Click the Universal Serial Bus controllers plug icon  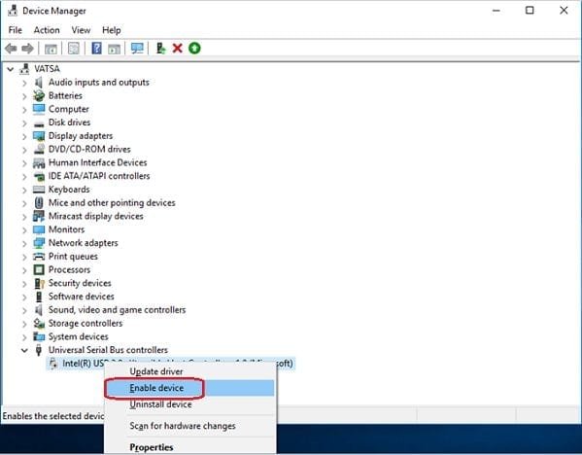click(39, 350)
